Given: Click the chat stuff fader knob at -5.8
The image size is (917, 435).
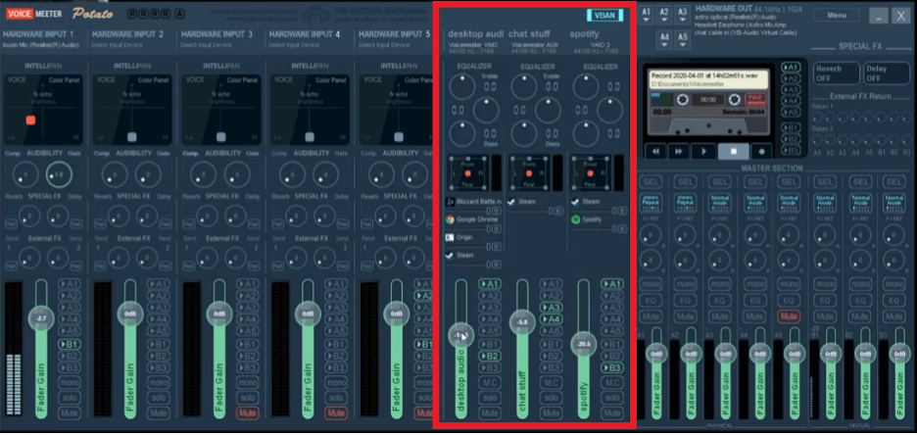Looking at the screenshot, I should pyautogui.click(x=522, y=322).
